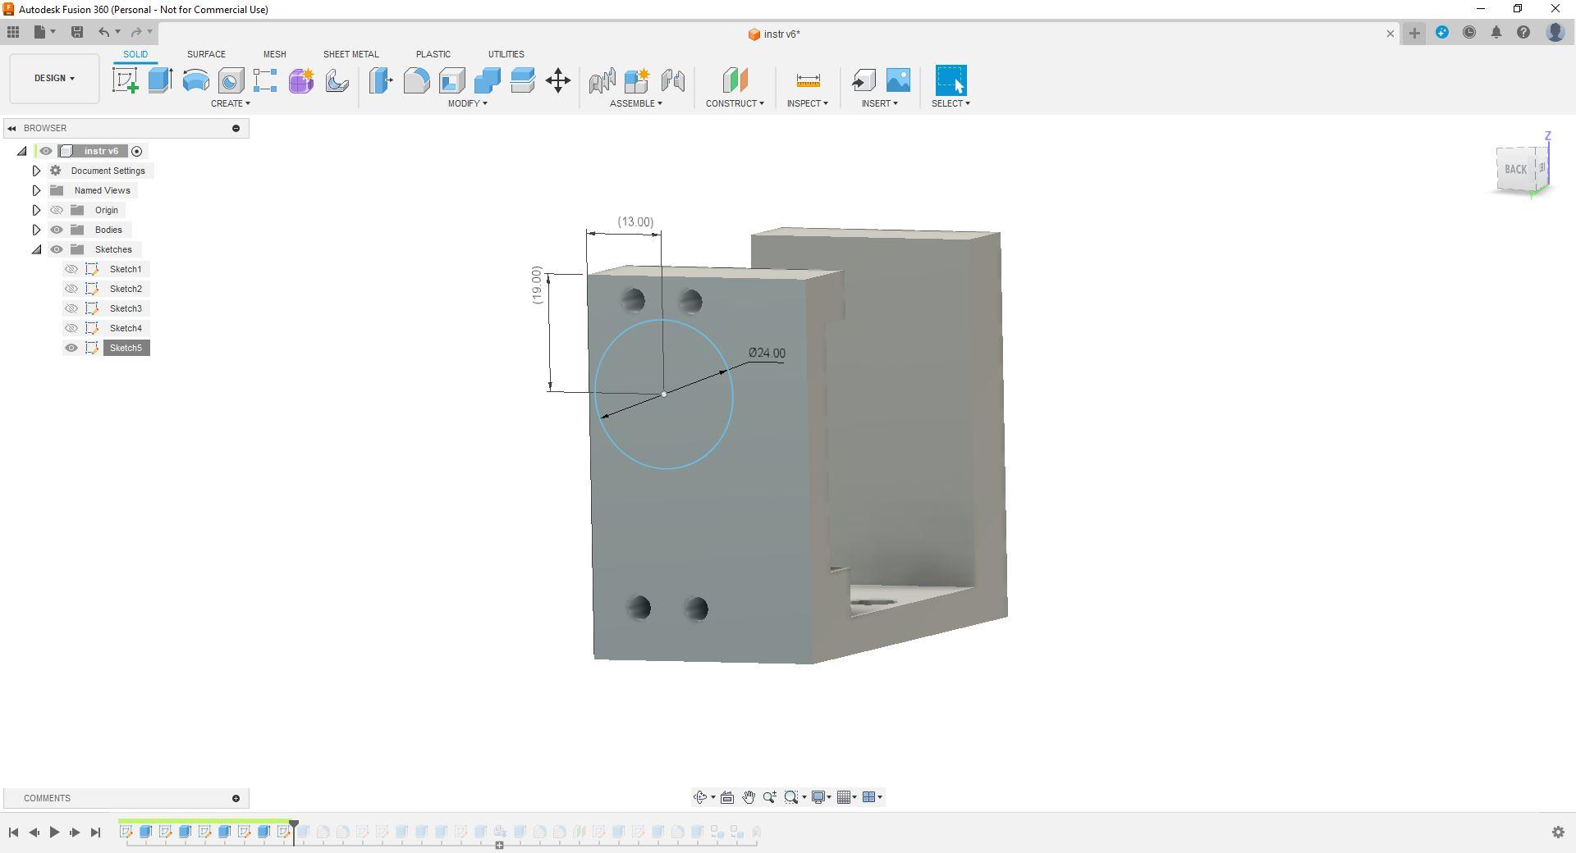This screenshot has height=853, width=1576.
Task: Select the Press Pull tool
Action: pos(381,80)
